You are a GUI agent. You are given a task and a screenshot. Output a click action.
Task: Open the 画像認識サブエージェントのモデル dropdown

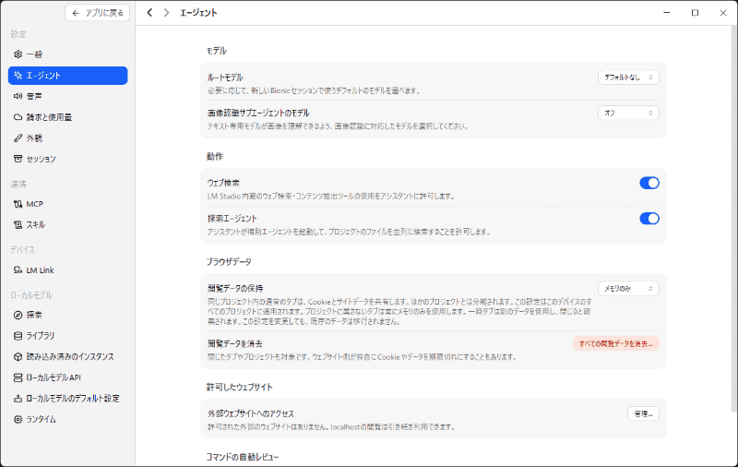coord(628,113)
